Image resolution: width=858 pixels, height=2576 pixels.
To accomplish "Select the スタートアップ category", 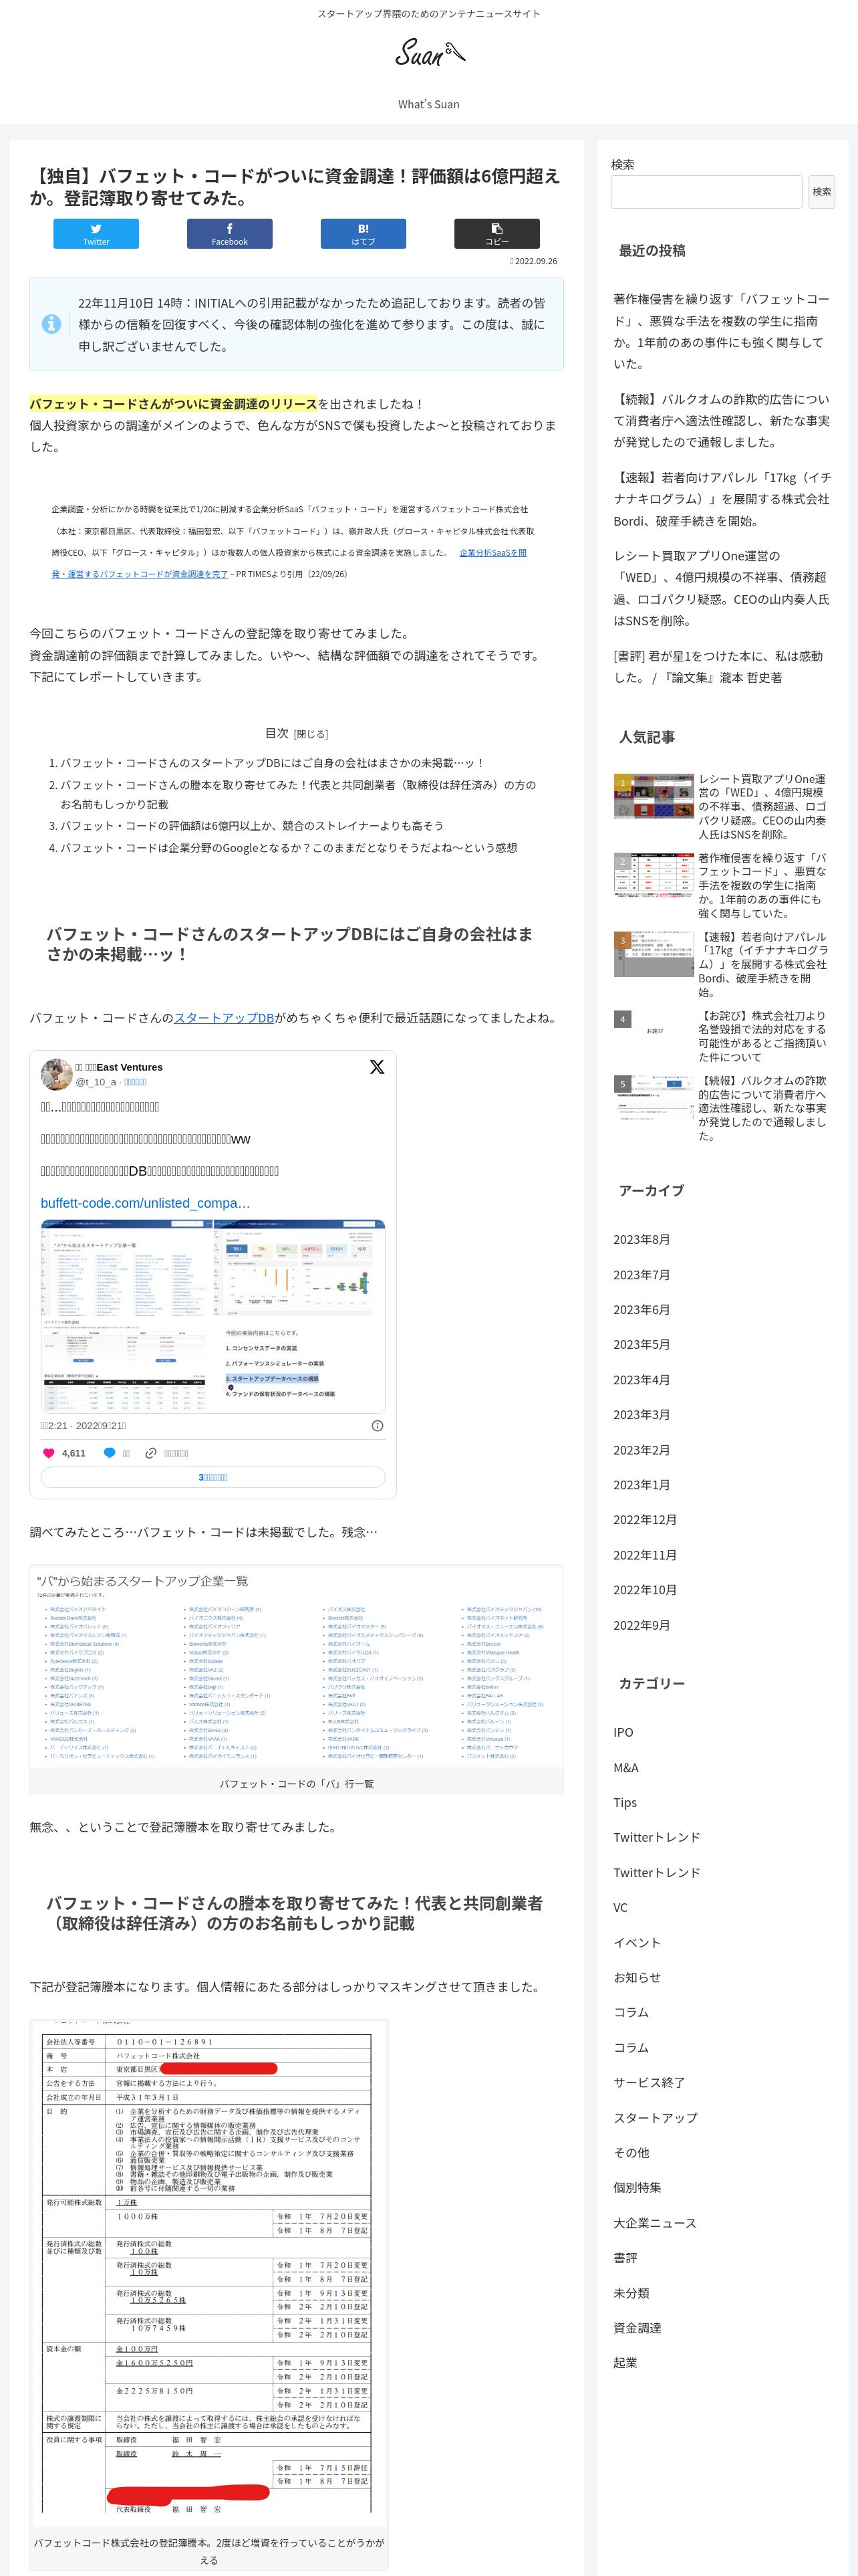I will (x=656, y=2118).
